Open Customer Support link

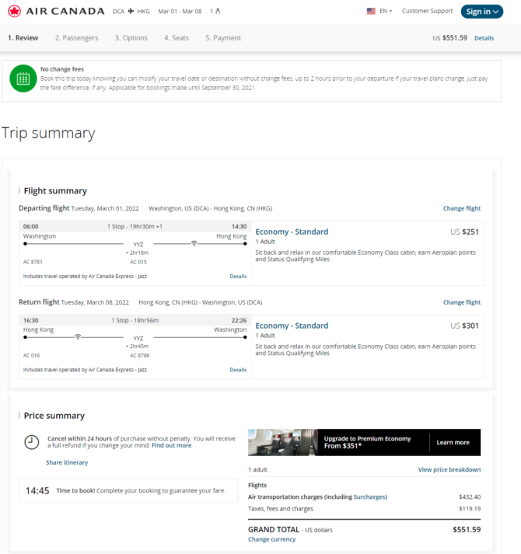pyautogui.click(x=427, y=11)
